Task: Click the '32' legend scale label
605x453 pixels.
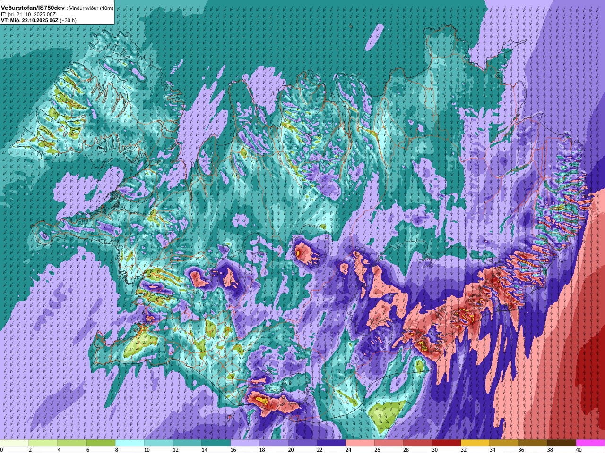Action: tap(464, 450)
